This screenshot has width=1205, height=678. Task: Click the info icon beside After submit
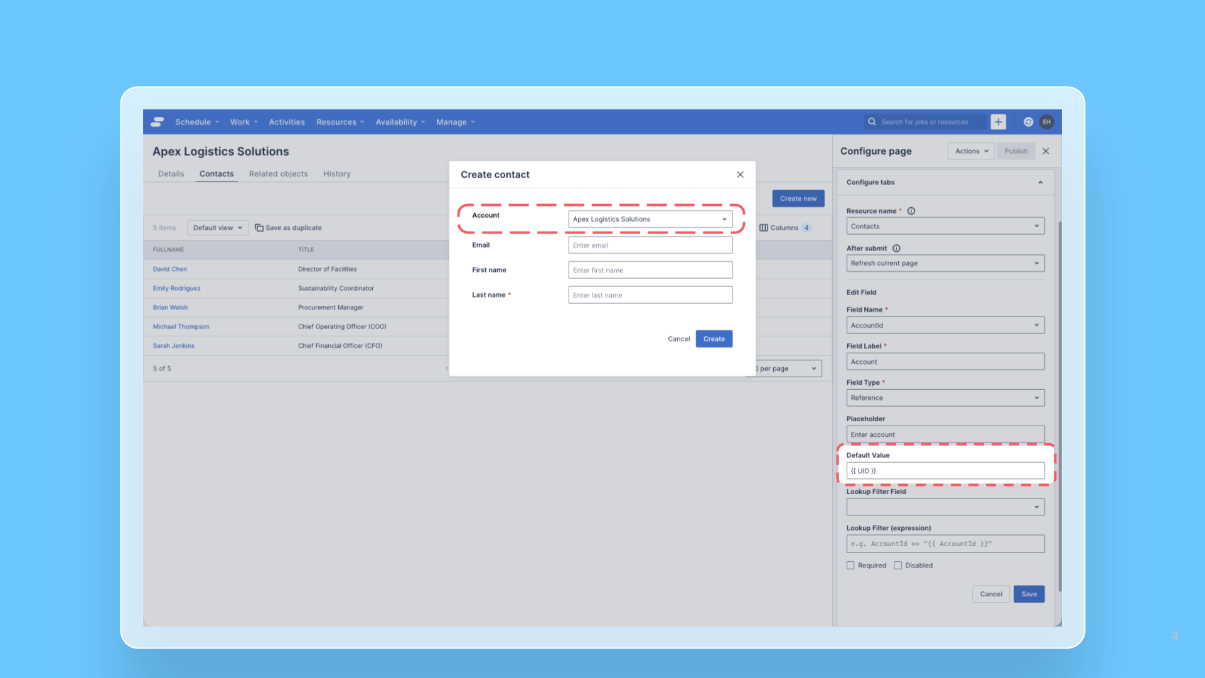(x=896, y=248)
